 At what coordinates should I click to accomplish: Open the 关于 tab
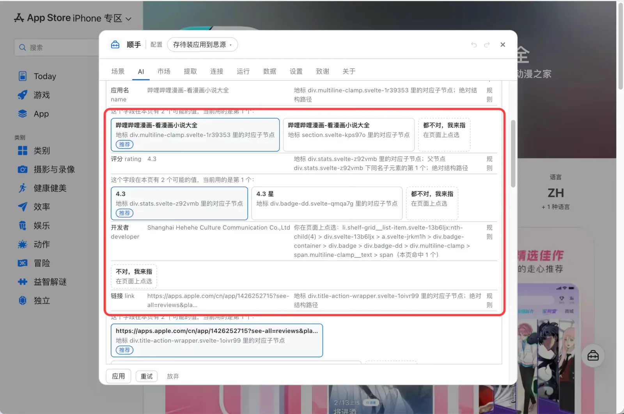[x=349, y=71]
